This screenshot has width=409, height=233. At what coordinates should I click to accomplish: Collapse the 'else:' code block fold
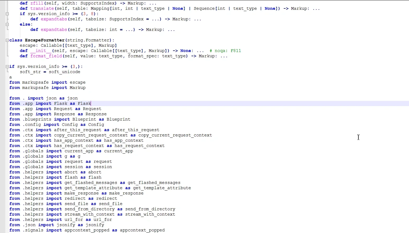click(7, 24)
